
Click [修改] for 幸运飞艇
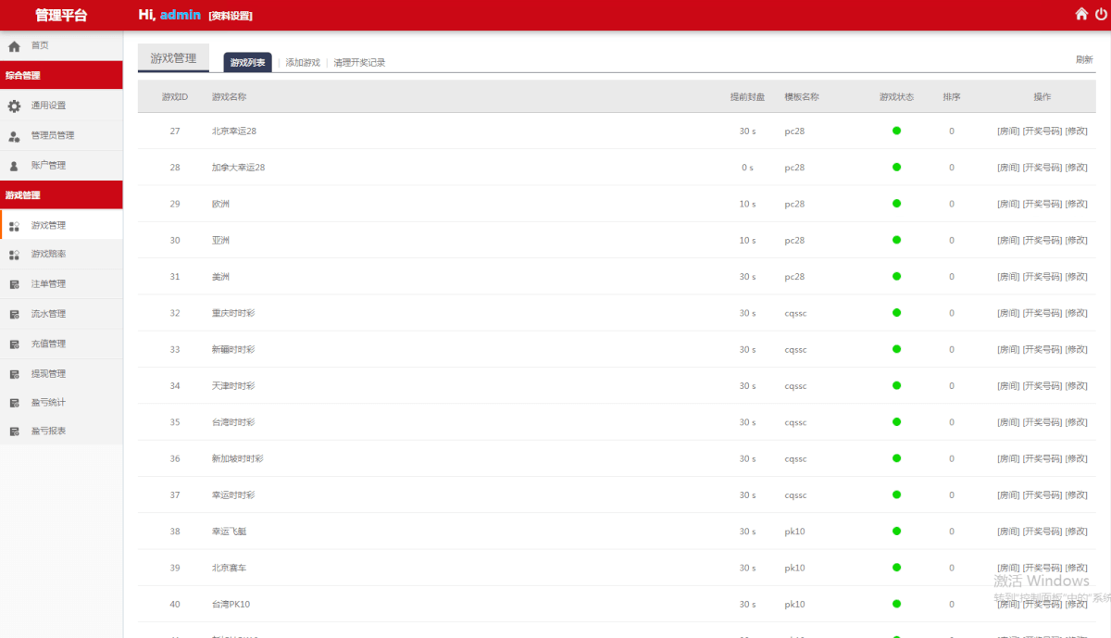pos(1076,532)
